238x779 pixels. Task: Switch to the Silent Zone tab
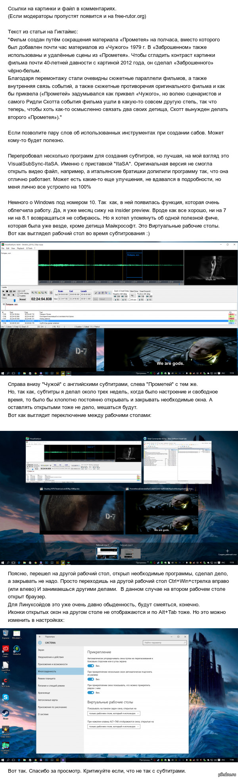(x=134, y=291)
